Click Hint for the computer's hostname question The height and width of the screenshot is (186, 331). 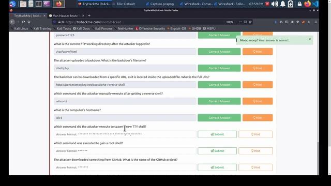point(258,118)
